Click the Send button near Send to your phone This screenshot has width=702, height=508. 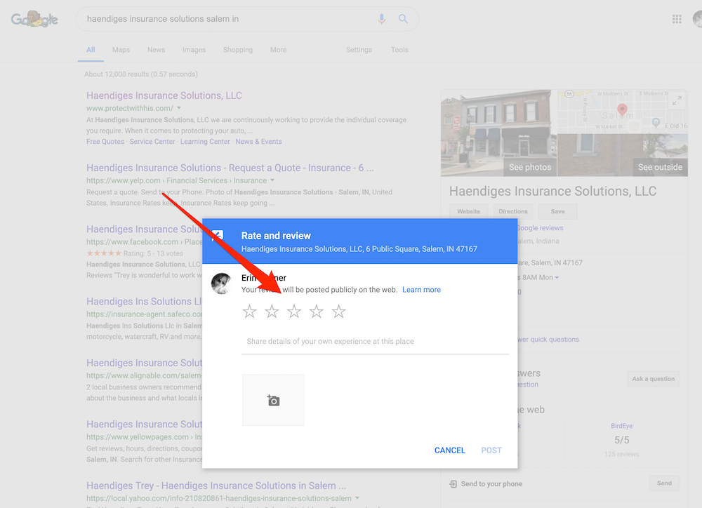(664, 483)
